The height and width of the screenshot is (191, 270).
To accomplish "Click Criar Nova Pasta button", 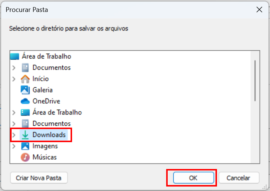I will pyautogui.click(x=39, y=178).
